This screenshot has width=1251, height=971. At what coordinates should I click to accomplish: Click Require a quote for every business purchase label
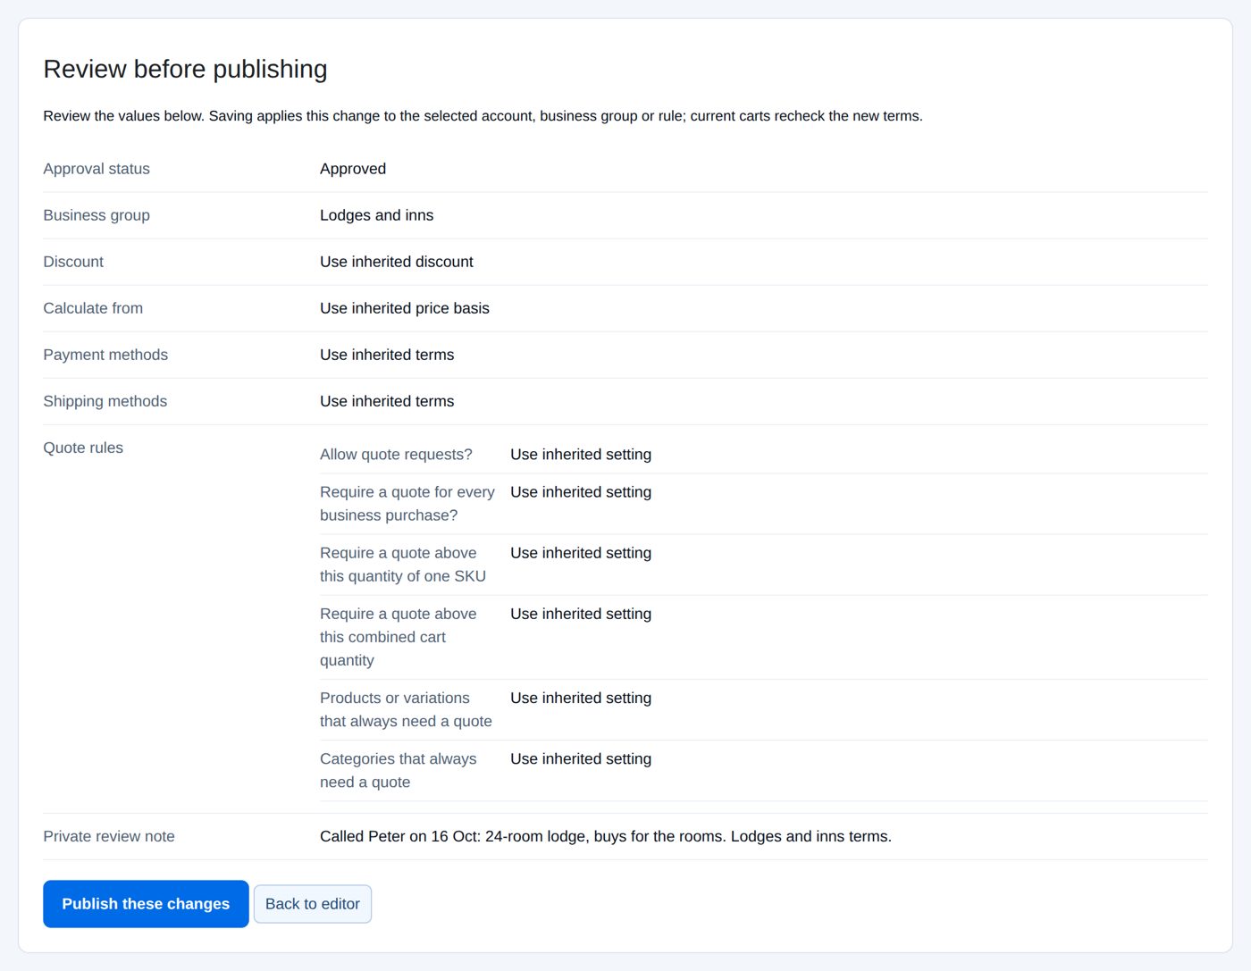point(407,504)
